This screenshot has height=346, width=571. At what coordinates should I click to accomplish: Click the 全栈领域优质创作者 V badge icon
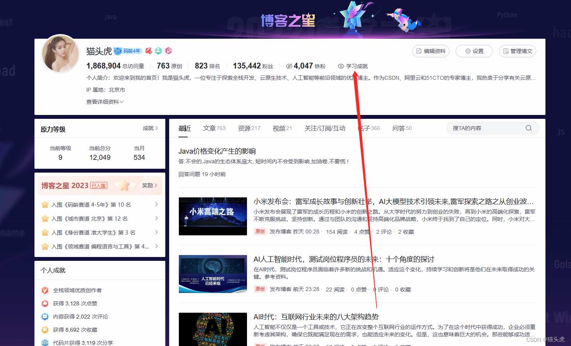(x=45, y=290)
